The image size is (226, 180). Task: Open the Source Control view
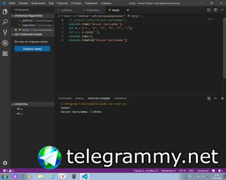pos(5,32)
